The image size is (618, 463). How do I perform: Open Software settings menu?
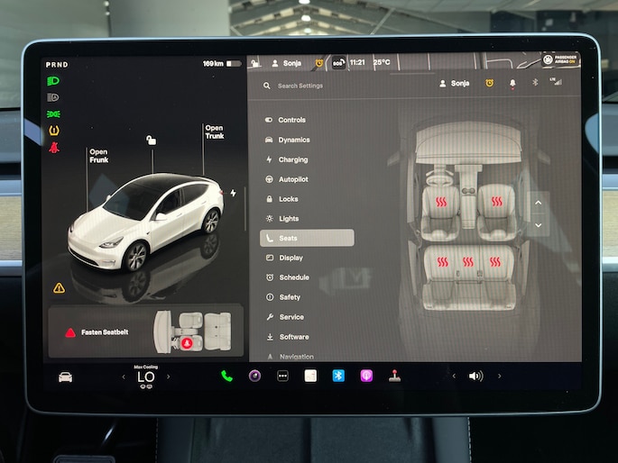(288, 337)
